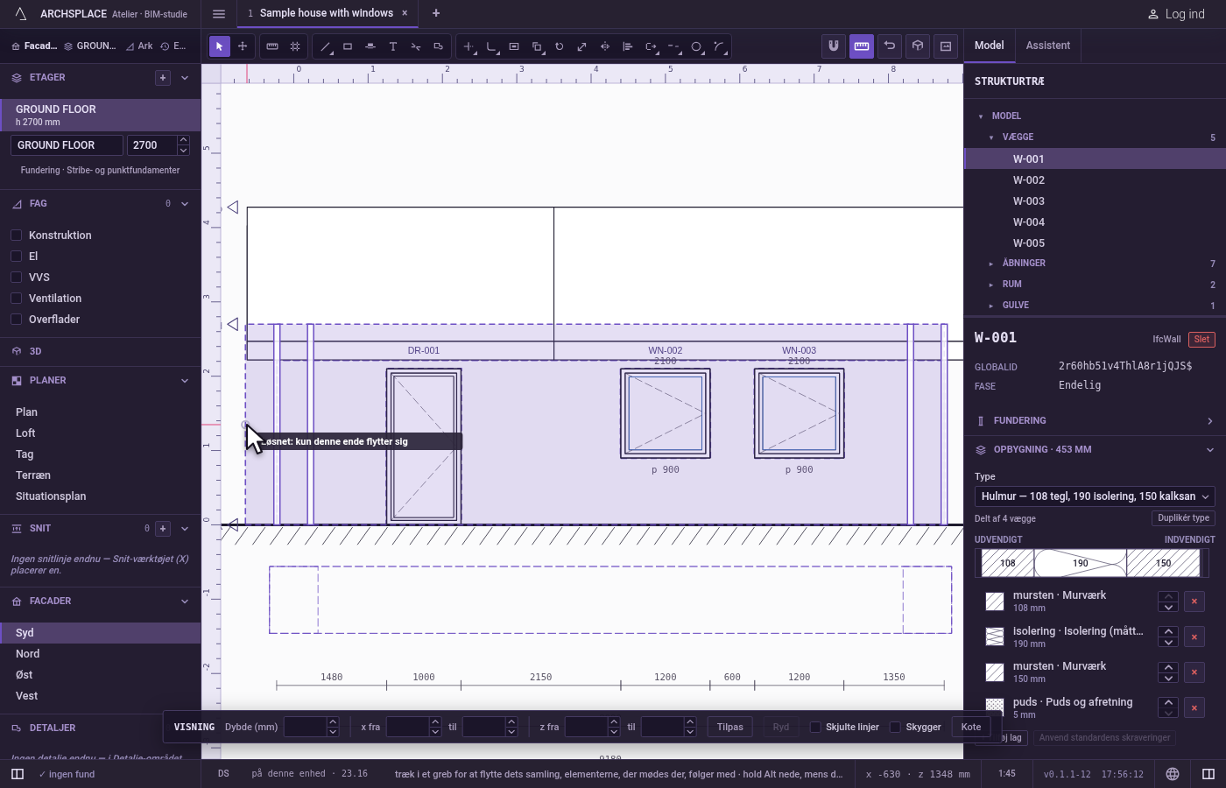Click the isolering 190 mm hatch swatch
The image size is (1226, 788).
995,637
